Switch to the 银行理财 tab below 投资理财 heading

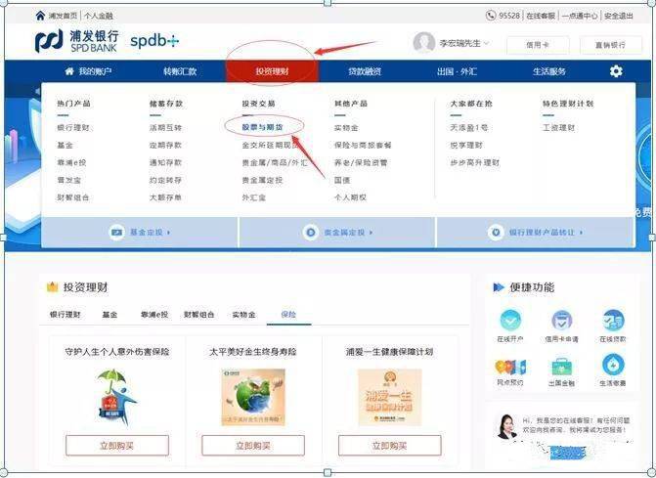point(66,314)
